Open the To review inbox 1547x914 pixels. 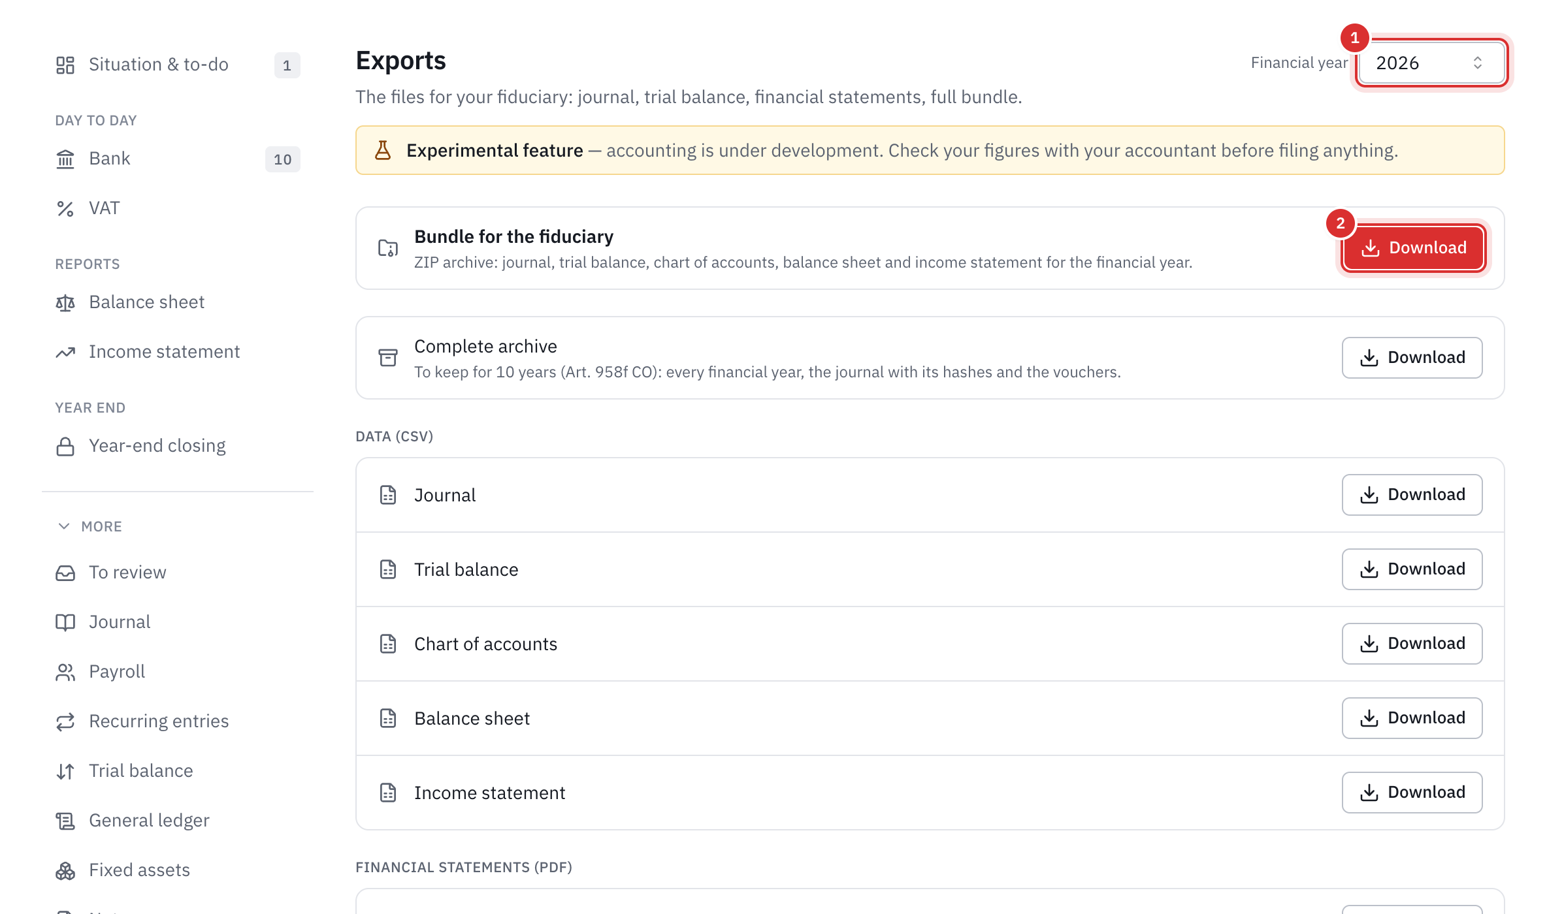tap(177, 573)
